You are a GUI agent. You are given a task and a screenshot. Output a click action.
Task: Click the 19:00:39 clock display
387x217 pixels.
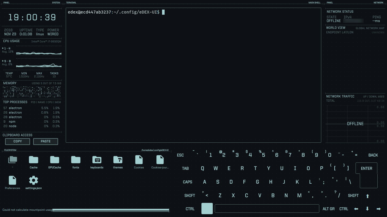pyautogui.click(x=32, y=18)
